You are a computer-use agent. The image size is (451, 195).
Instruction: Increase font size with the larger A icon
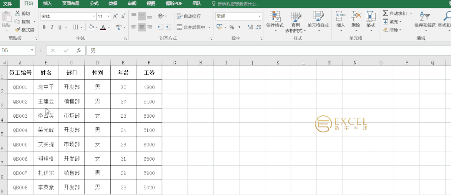[115, 16]
